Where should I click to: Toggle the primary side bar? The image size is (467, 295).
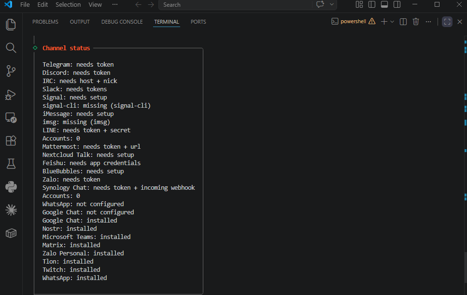tap(372, 4)
